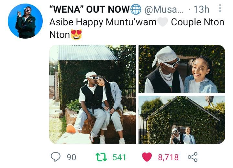Tap the share icon
Viewport: 233px width, 168px height.
click(193, 157)
